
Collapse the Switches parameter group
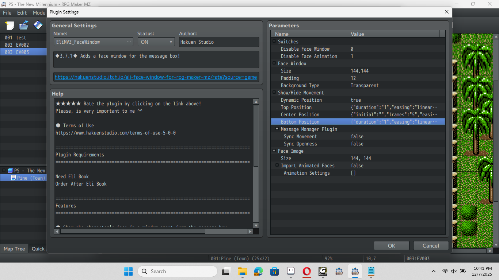pos(274,41)
